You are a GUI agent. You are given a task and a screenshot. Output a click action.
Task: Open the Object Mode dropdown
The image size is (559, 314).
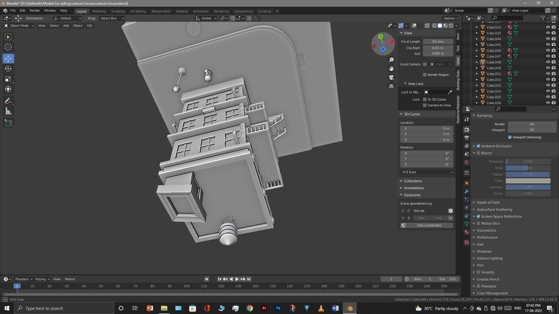tap(19, 26)
